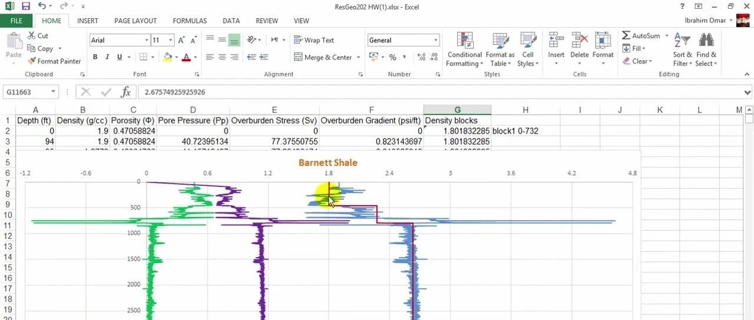Screen dimensions: 754x320
Task: Click the Fill button
Action: [x=635, y=49]
